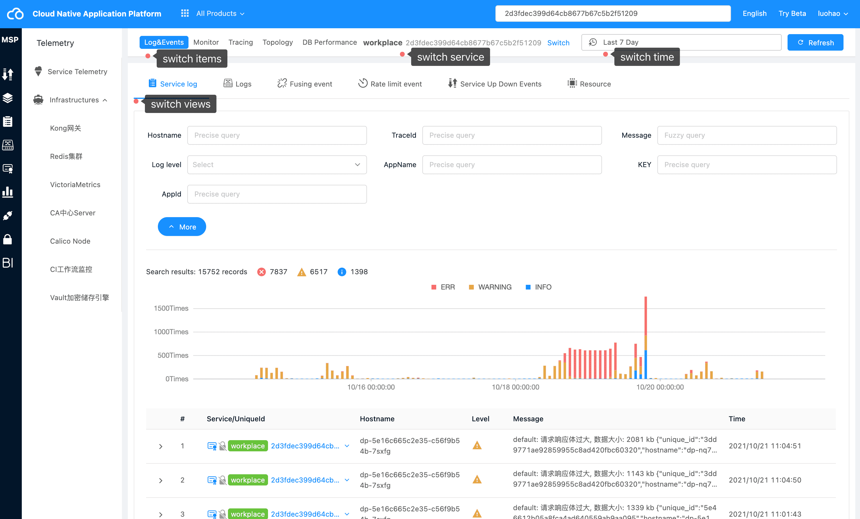Open the All Products grid icon
Viewport: 860px width, 519px height.
(x=185, y=14)
